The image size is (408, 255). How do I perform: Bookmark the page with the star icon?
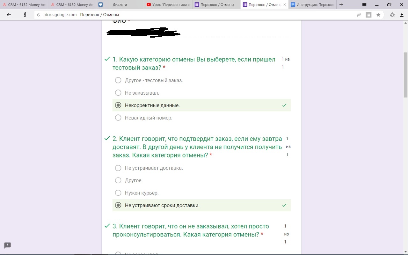click(378, 15)
